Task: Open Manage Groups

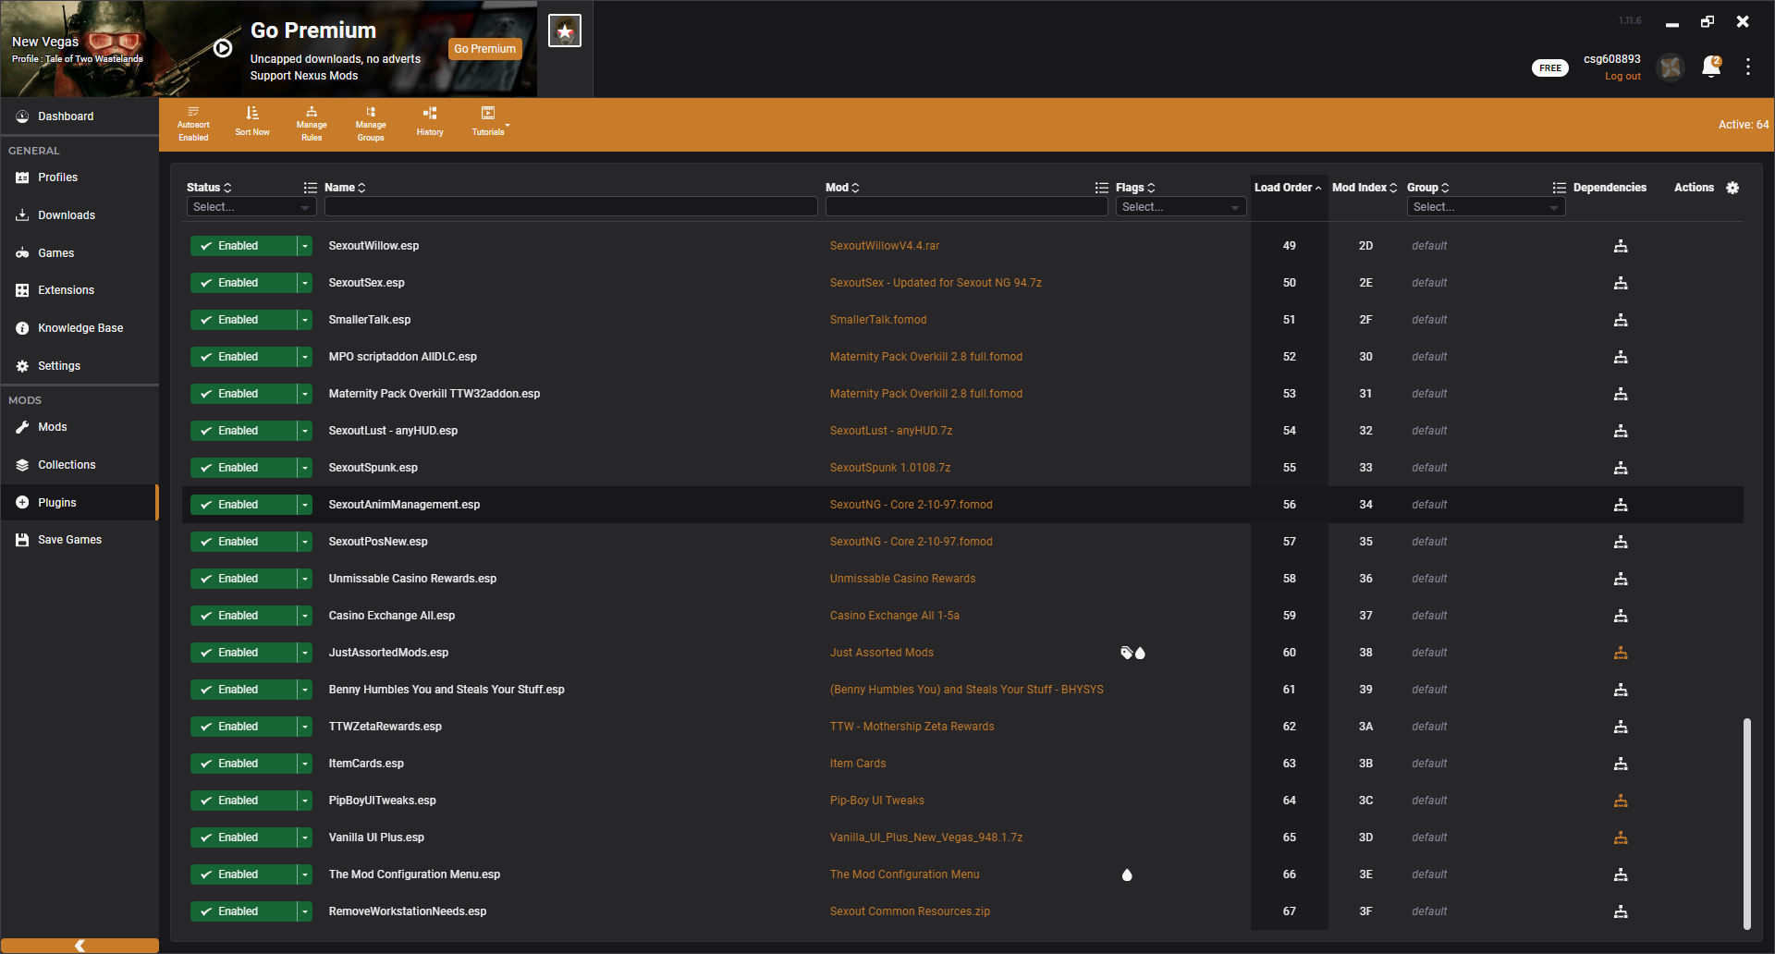Action: (371, 124)
